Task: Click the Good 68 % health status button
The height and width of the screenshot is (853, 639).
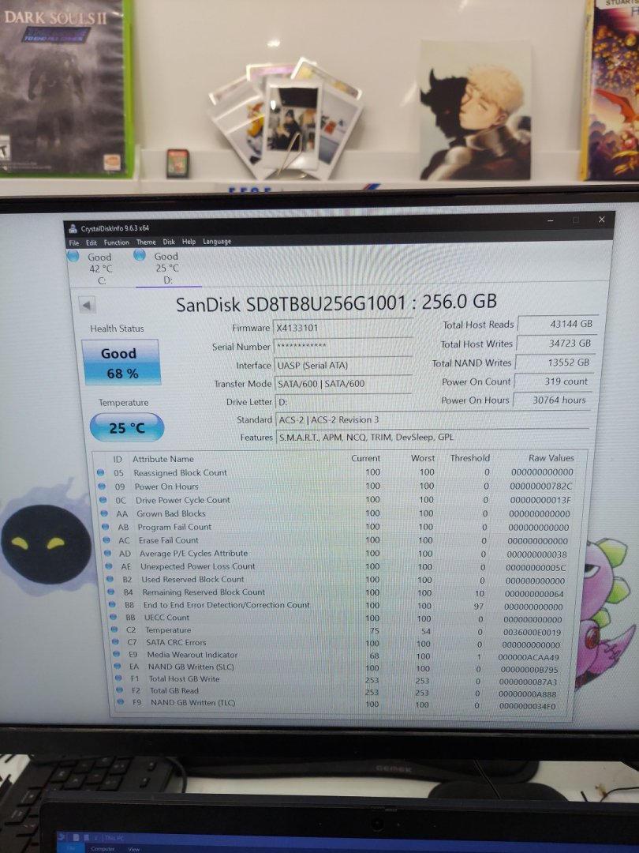Action: [x=121, y=363]
